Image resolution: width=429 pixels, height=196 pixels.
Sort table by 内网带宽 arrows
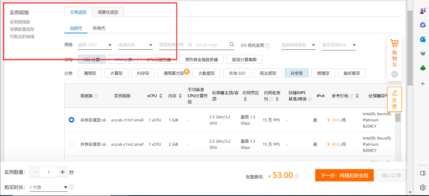tap(245, 99)
